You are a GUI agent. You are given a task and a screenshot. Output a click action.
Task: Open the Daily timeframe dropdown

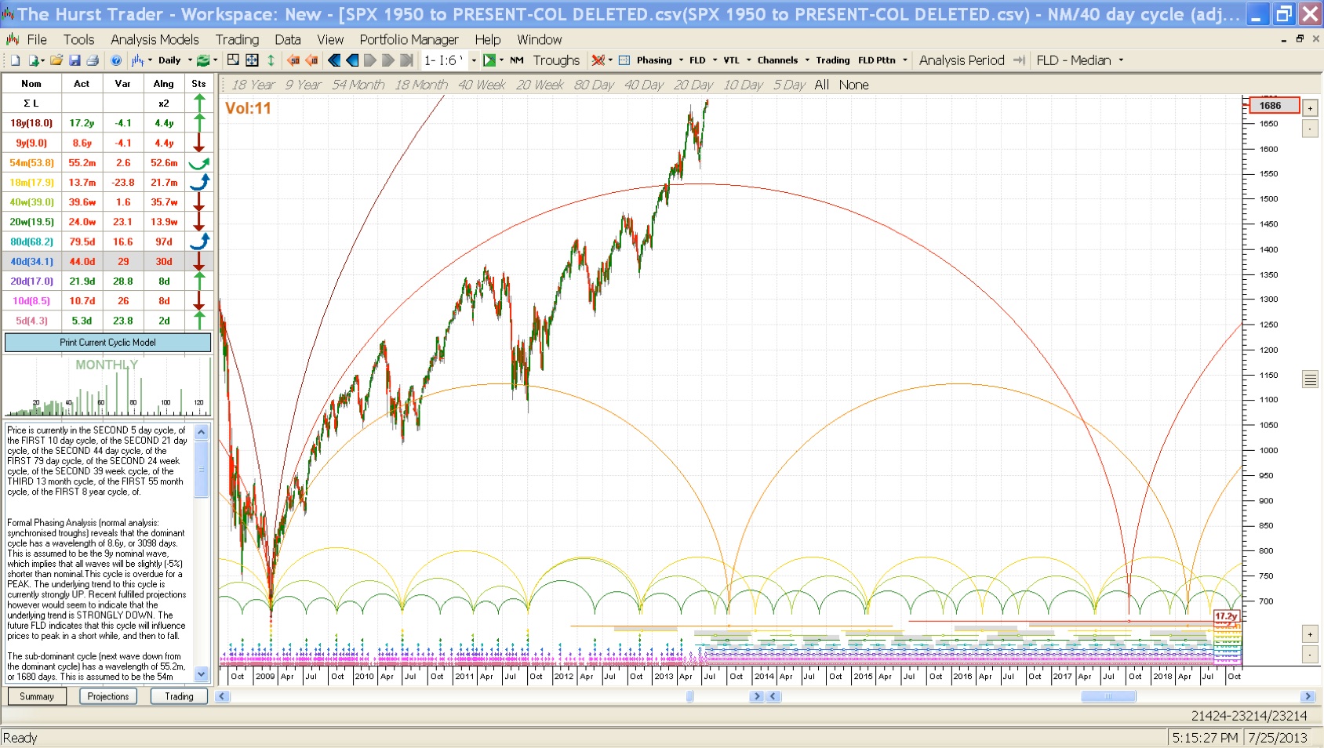[190, 60]
